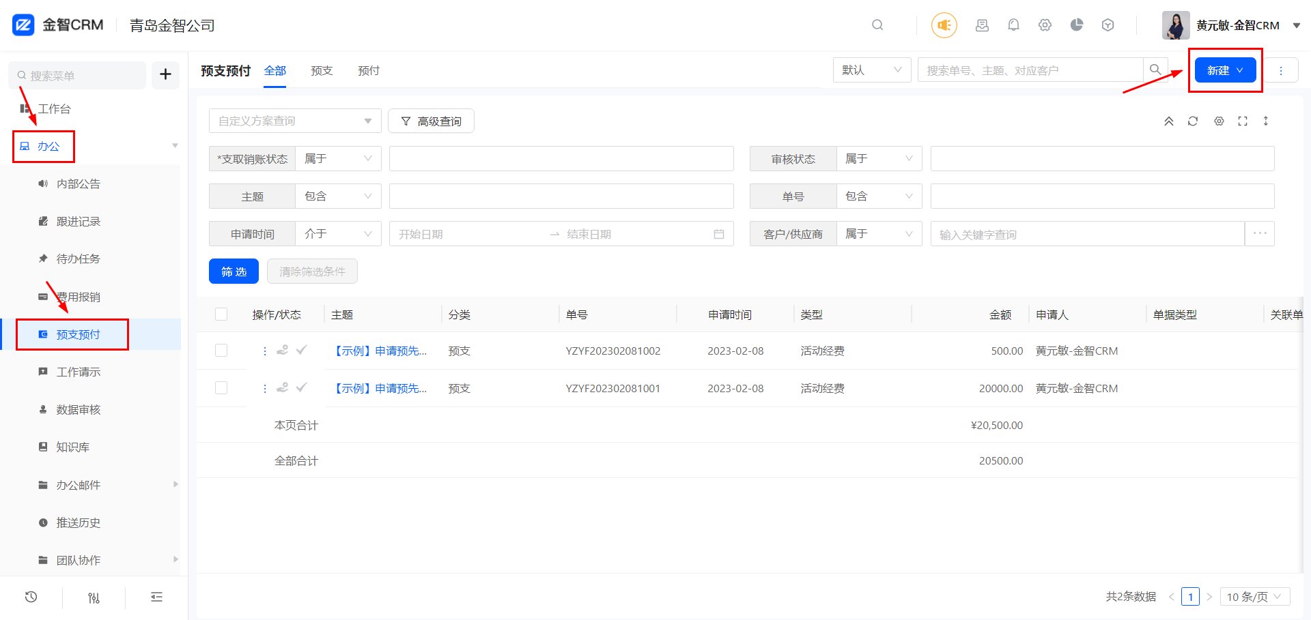Click the ellipsis button for 客户/供应商 lookup
This screenshot has width=1311, height=620.
1260,234
